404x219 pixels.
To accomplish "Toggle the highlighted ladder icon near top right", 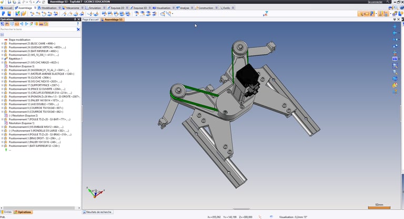I will pos(386,14).
